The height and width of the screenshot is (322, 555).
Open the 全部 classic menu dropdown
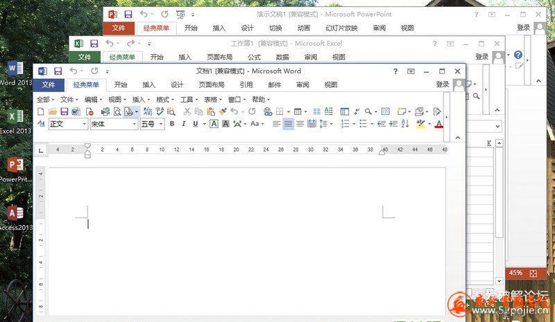point(45,100)
